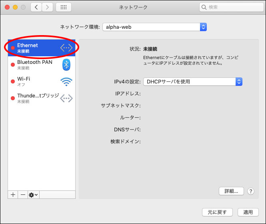Click the red status dot beside Ethernet

(x=13, y=48)
